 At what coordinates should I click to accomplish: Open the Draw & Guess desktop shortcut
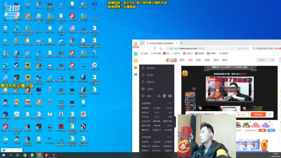click(x=39, y=55)
